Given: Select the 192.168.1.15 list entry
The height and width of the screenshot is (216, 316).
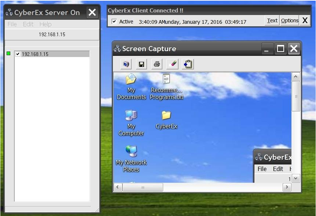Looking at the screenshot, I should point(35,54).
